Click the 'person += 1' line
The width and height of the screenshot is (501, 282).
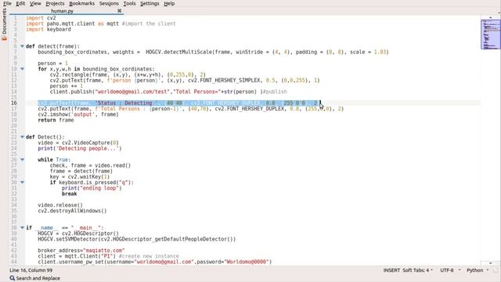[x=66, y=86]
